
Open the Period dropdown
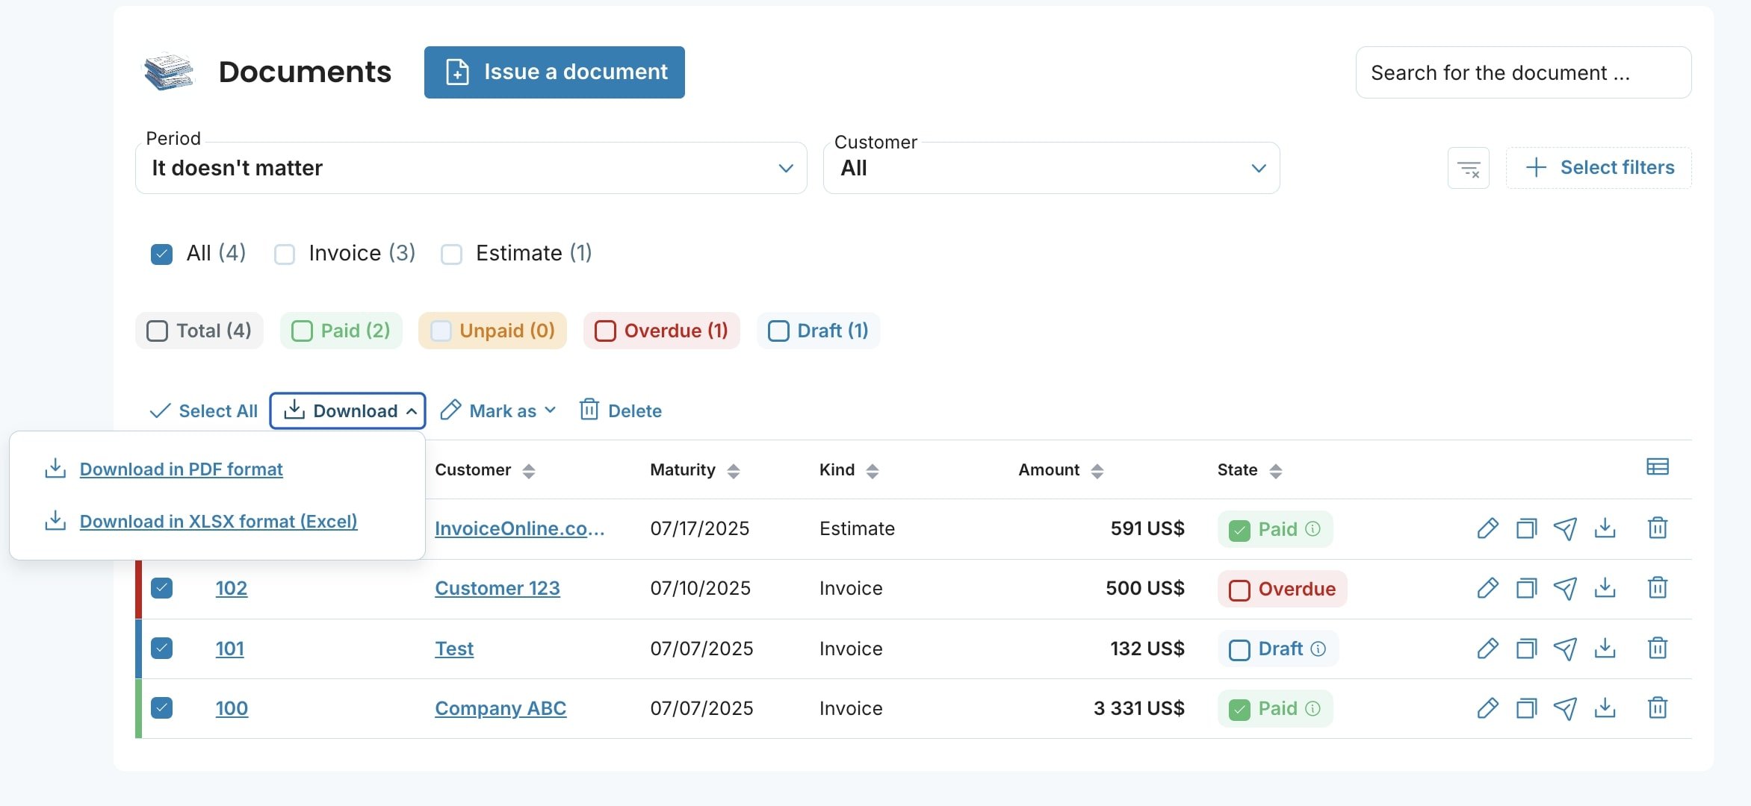click(471, 168)
